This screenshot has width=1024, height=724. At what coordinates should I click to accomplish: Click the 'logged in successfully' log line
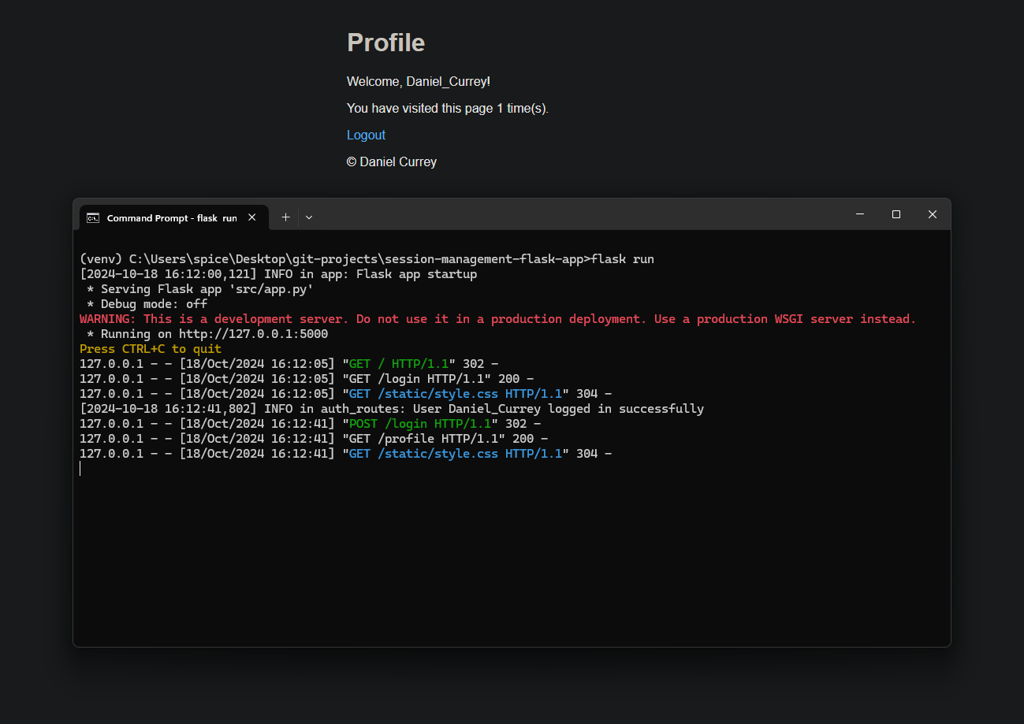click(392, 409)
